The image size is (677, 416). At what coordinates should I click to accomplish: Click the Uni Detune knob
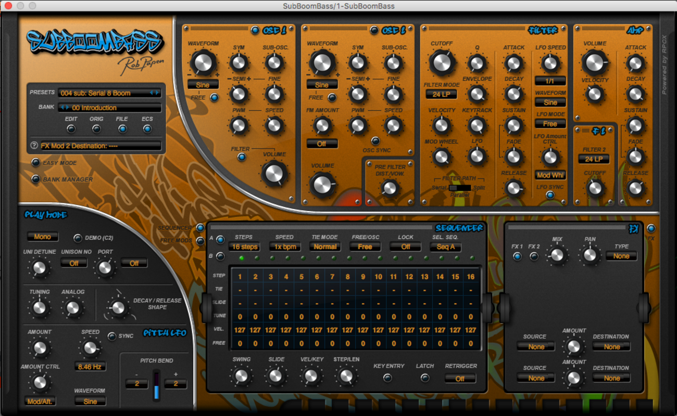39,268
